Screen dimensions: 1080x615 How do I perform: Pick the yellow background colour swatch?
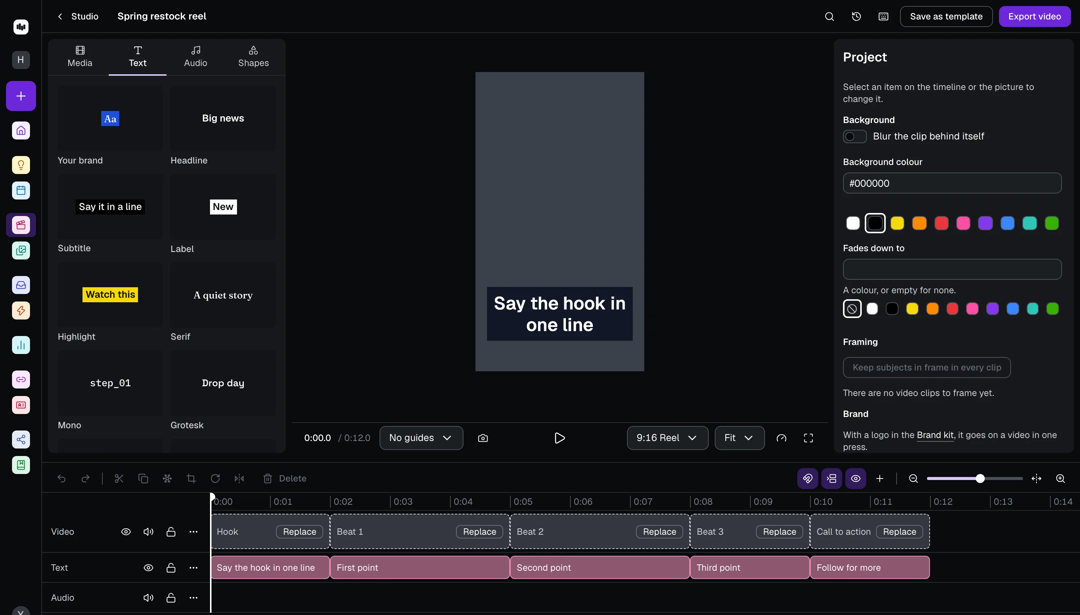pyautogui.click(x=897, y=223)
